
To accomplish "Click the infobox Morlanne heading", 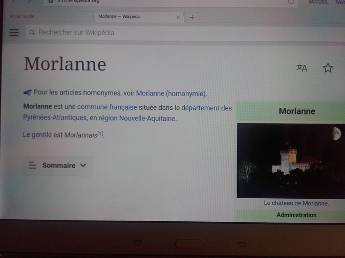I will pyautogui.click(x=297, y=111).
